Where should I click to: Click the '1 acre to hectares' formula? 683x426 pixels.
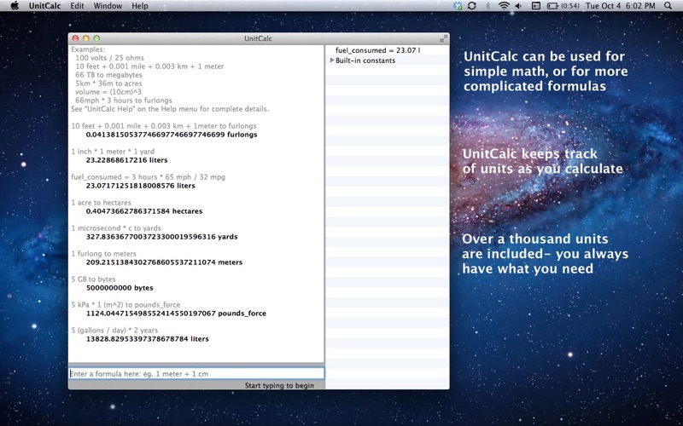point(101,203)
